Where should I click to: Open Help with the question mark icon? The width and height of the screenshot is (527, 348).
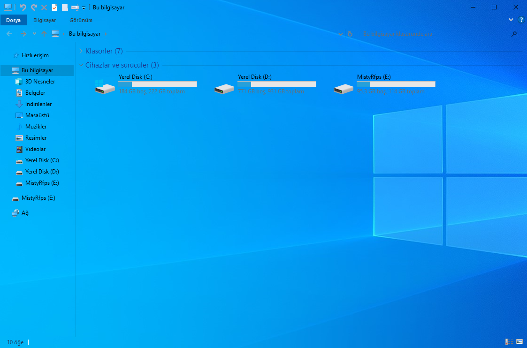tap(521, 20)
